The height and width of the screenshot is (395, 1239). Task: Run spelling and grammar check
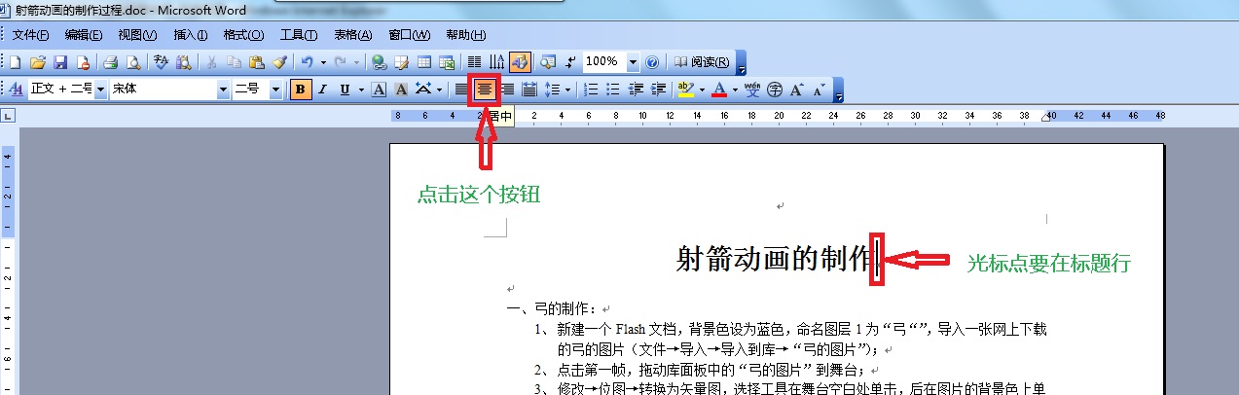pos(162,62)
